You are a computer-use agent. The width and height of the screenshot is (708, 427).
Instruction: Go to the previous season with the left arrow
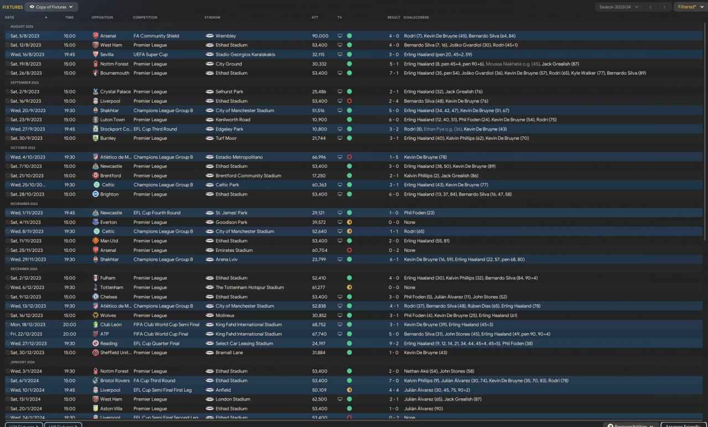tap(651, 7)
